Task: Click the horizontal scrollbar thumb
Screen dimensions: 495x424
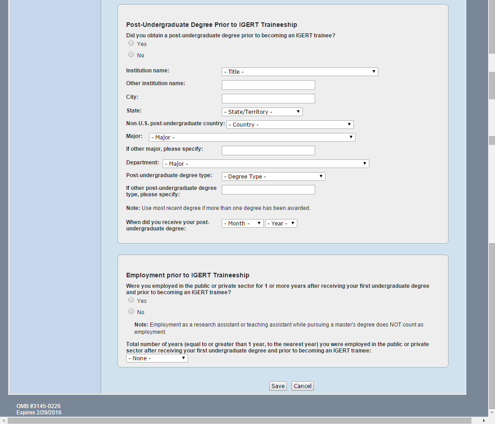Action: click(x=239, y=420)
